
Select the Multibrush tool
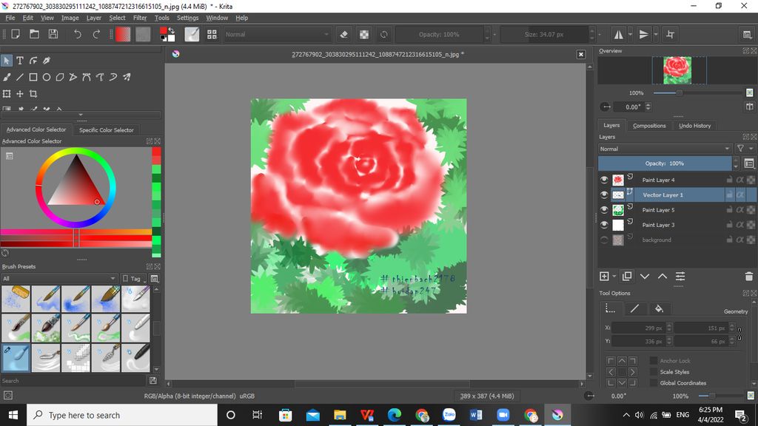tap(127, 77)
